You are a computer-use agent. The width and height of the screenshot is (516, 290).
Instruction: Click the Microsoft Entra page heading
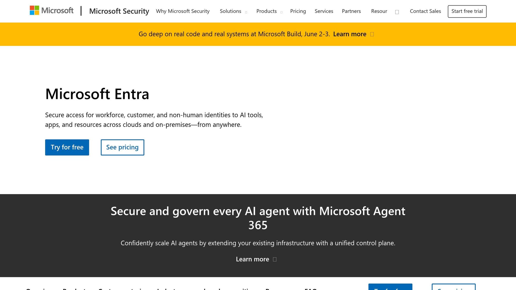point(97,94)
